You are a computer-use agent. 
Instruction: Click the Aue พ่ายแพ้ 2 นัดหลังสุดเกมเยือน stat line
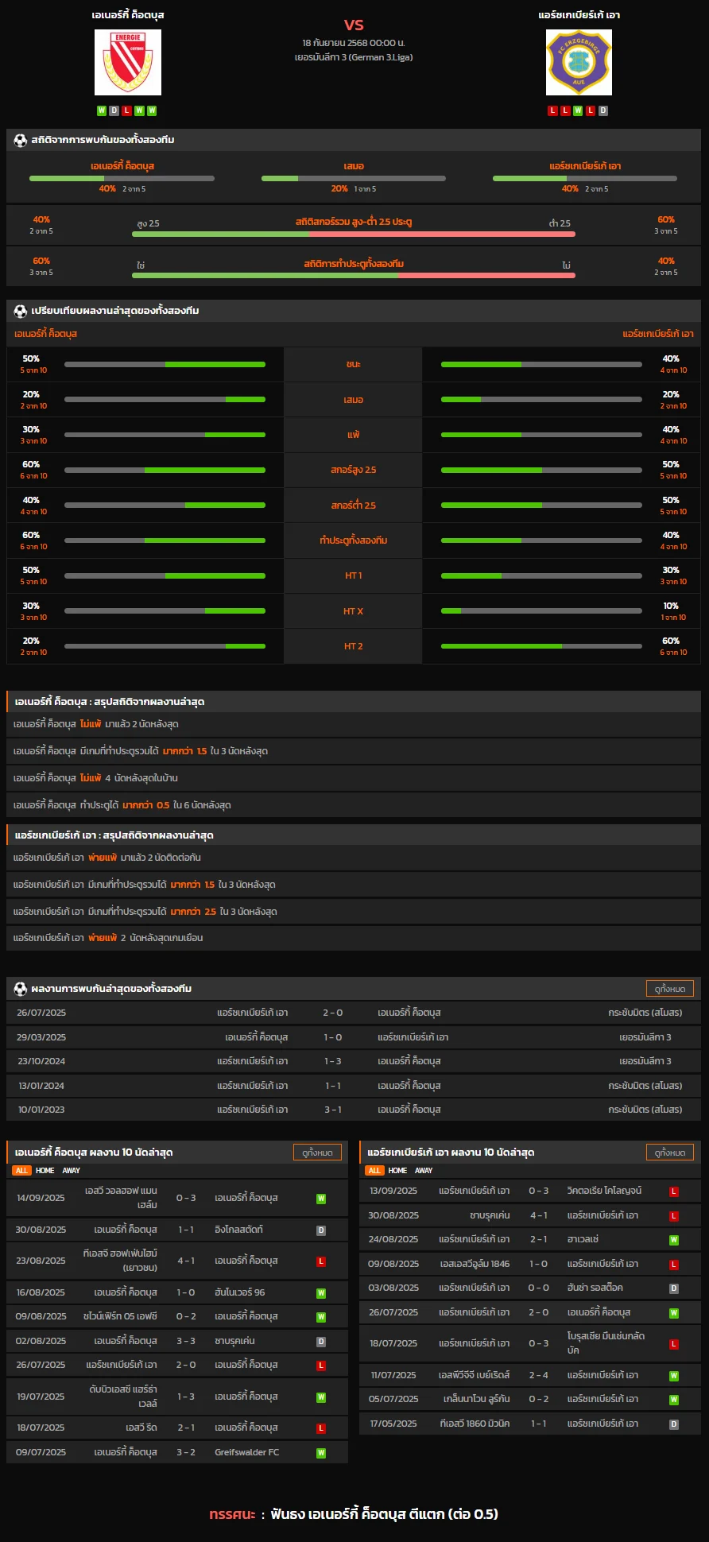354,938
